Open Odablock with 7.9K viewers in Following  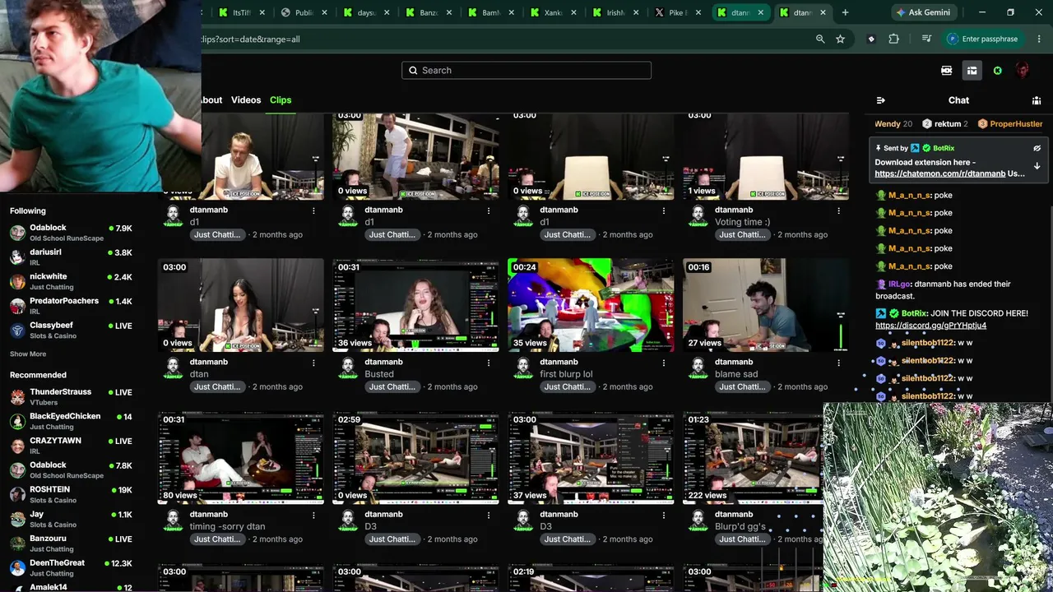point(48,228)
